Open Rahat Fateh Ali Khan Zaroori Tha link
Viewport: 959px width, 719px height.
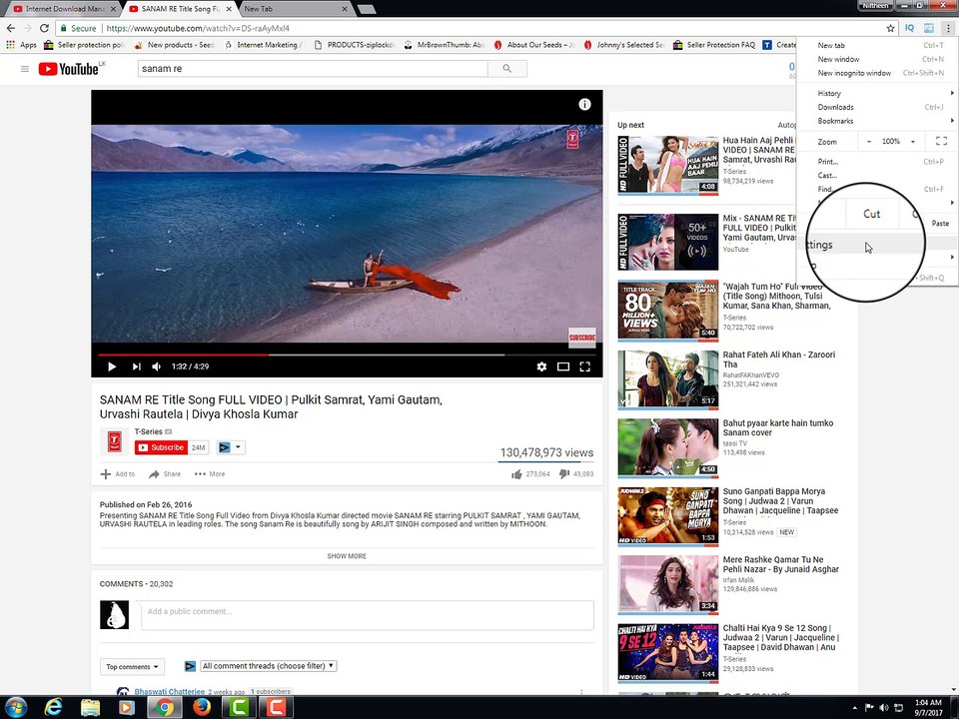click(x=778, y=359)
